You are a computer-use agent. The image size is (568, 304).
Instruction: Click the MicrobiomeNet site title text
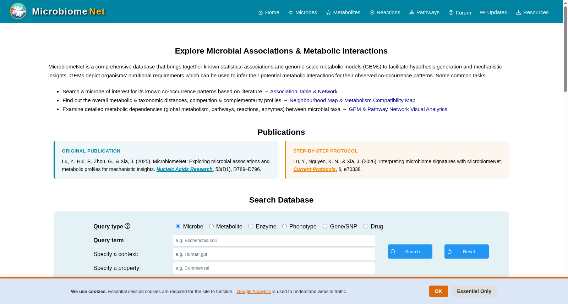[x=69, y=11]
